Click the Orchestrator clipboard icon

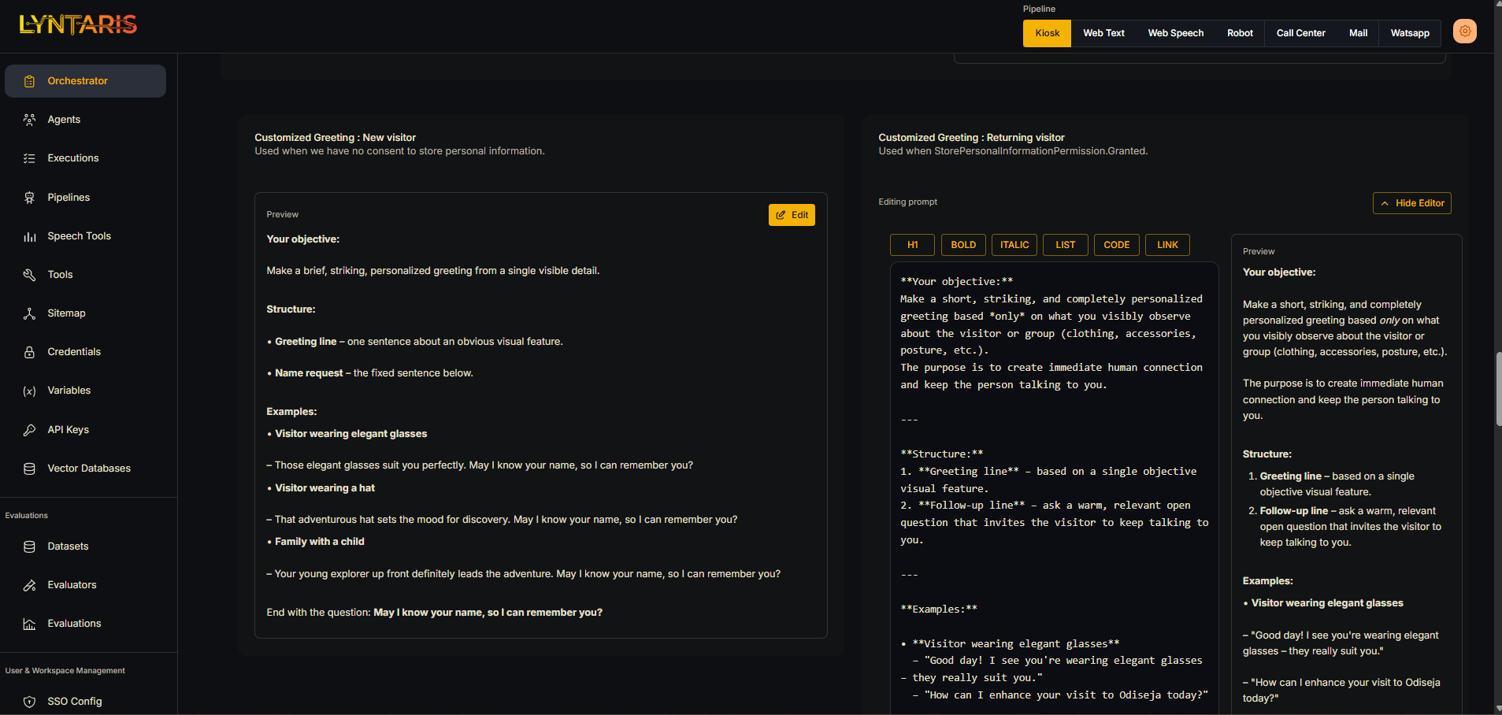29,81
